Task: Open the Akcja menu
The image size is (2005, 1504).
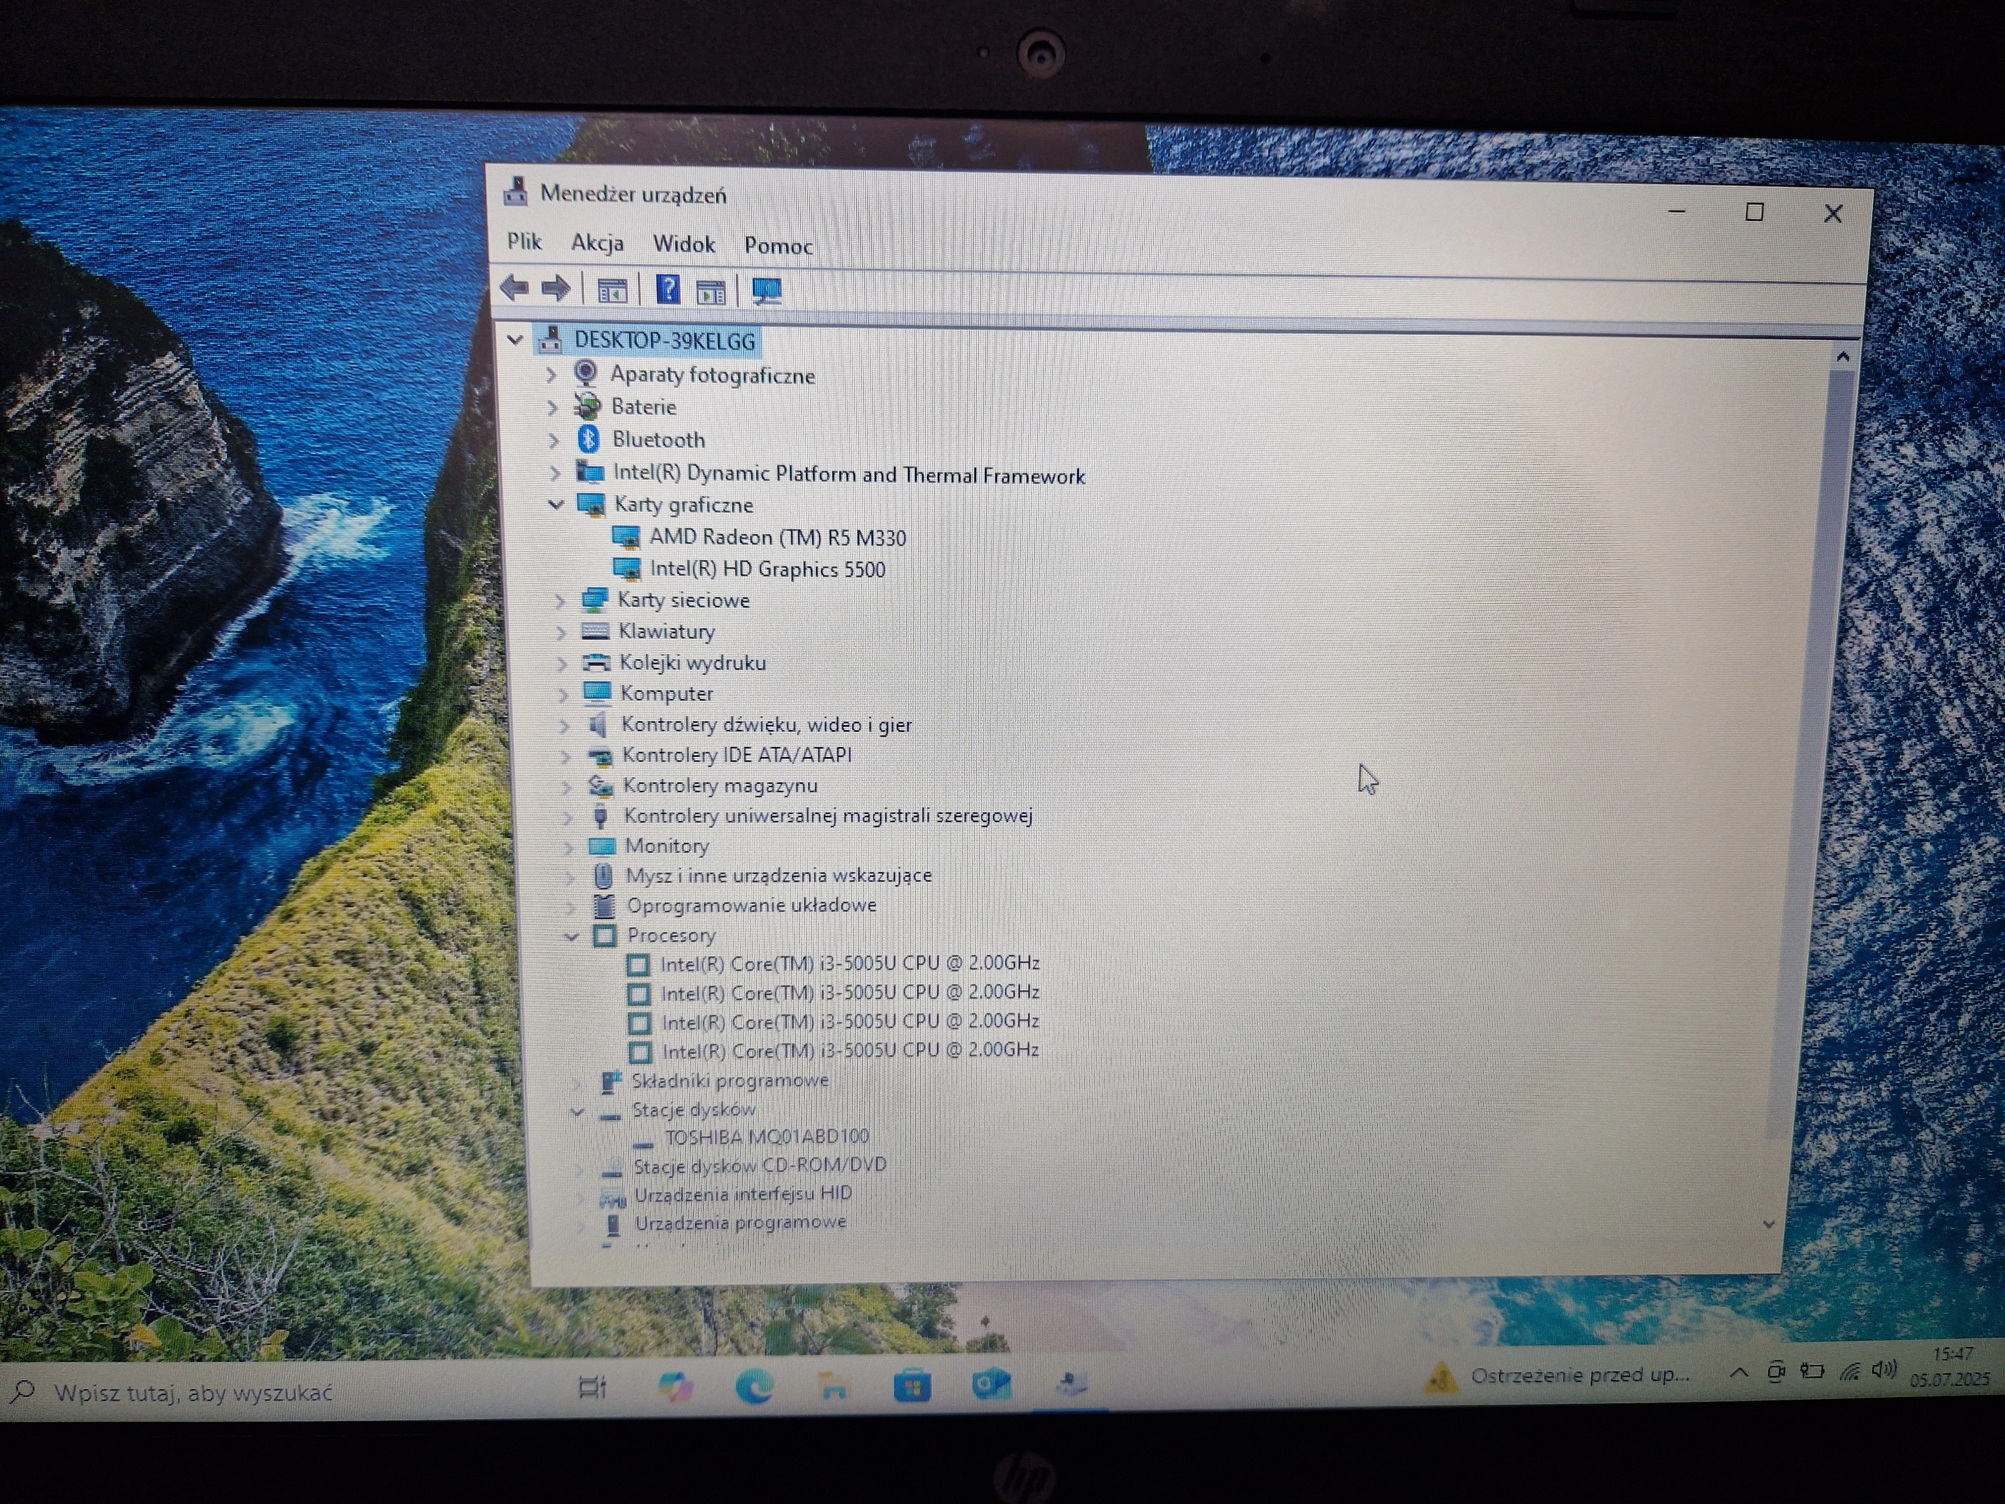Action: coord(597,243)
